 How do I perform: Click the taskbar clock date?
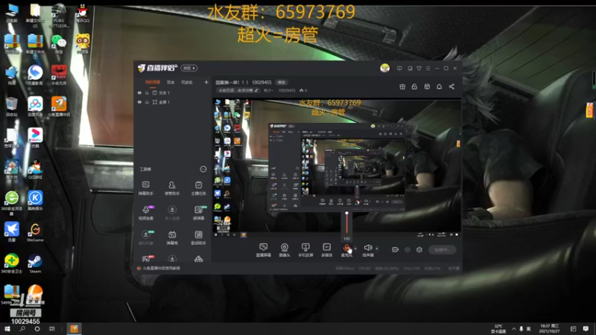[549, 328]
